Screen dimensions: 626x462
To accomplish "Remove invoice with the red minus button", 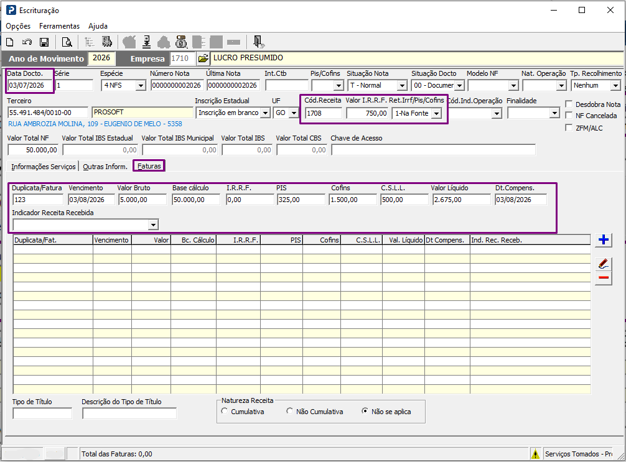I will point(603,278).
